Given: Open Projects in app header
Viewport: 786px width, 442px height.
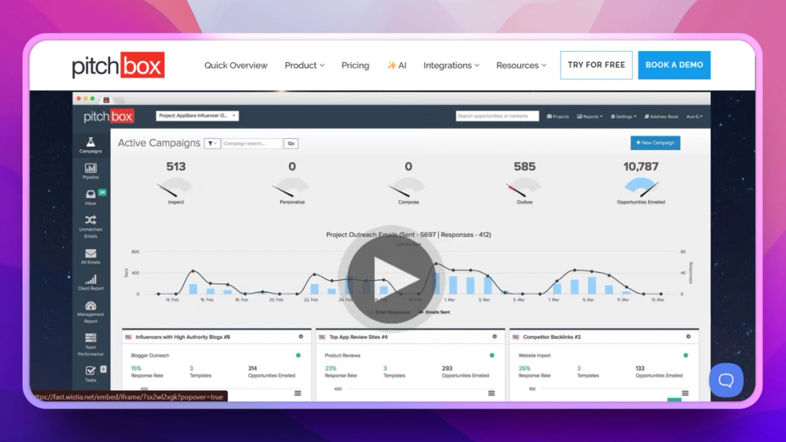Looking at the screenshot, I should tap(557, 117).
